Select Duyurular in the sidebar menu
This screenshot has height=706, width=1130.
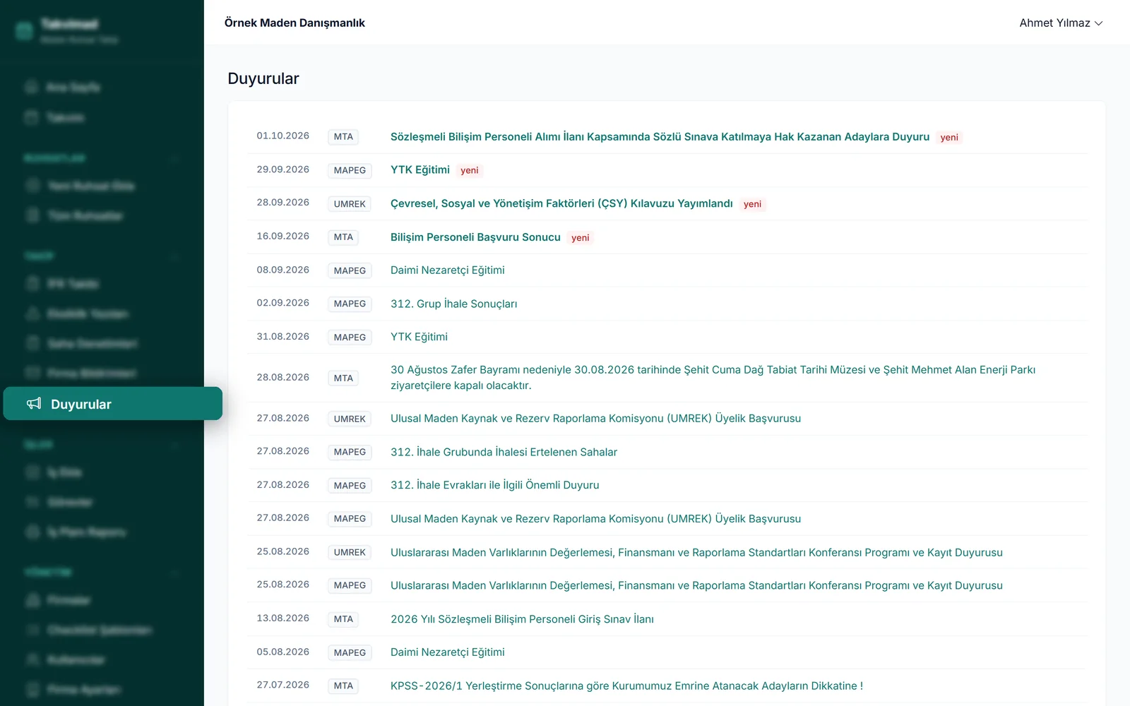click(x=113, y=404)
